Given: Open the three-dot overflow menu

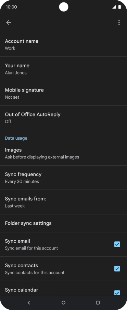Looking at the screenshot, I should point(119,23).
